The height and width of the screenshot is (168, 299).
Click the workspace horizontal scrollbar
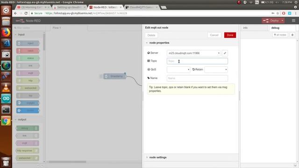tap(67, 162)
